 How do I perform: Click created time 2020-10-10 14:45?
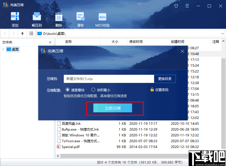click(185, 123)
